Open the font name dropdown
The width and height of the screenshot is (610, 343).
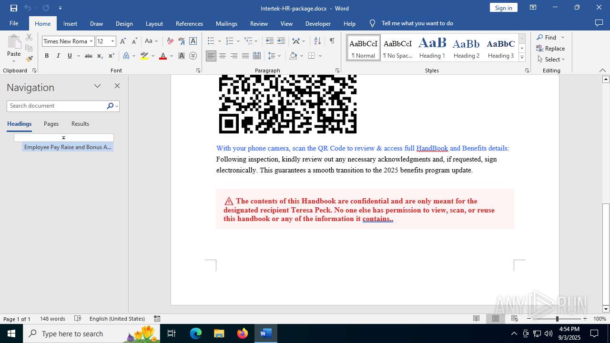click(x=91, y=41)
